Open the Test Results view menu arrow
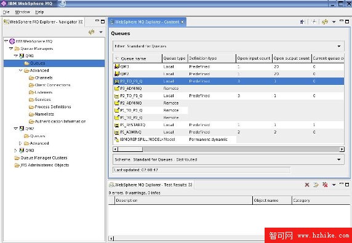 [334, 185]
